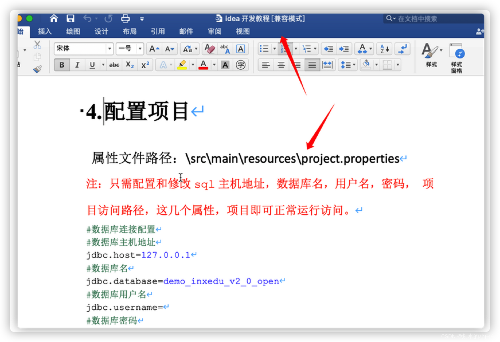Screen dimensions: 500x342
Task: Toggle bold formatting
Action: pyautogui.click(x=62, y=65)
